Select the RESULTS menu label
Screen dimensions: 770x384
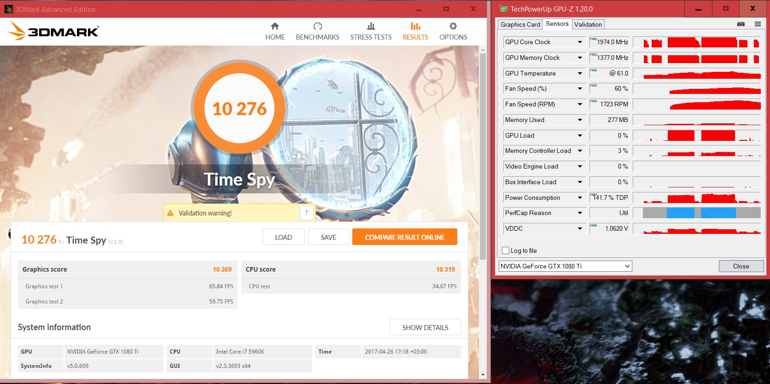coord(415,37)
